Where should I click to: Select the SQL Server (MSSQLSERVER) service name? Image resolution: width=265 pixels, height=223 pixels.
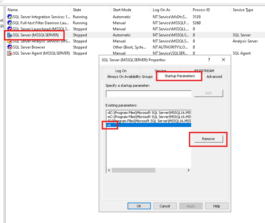point(36,35)
